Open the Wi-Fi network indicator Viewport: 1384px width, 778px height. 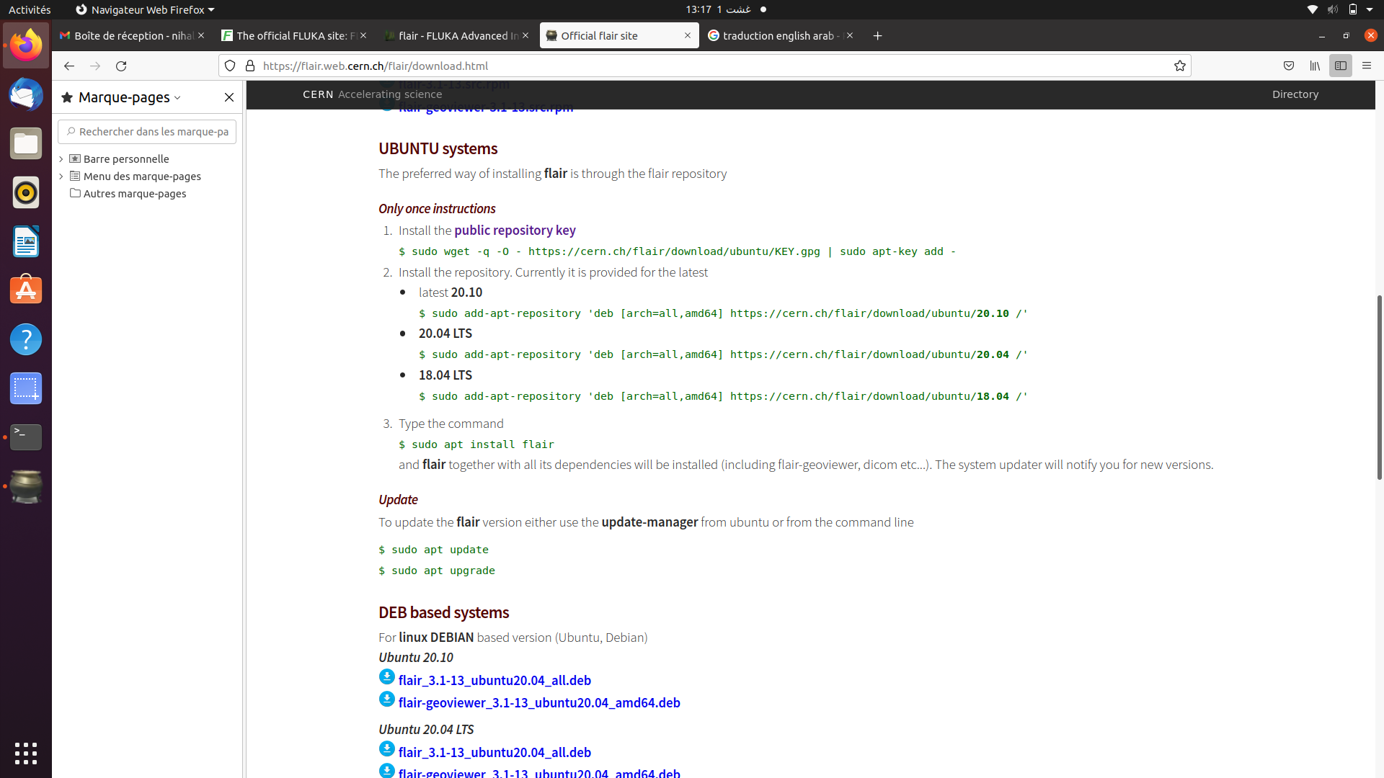(1312, 9)
